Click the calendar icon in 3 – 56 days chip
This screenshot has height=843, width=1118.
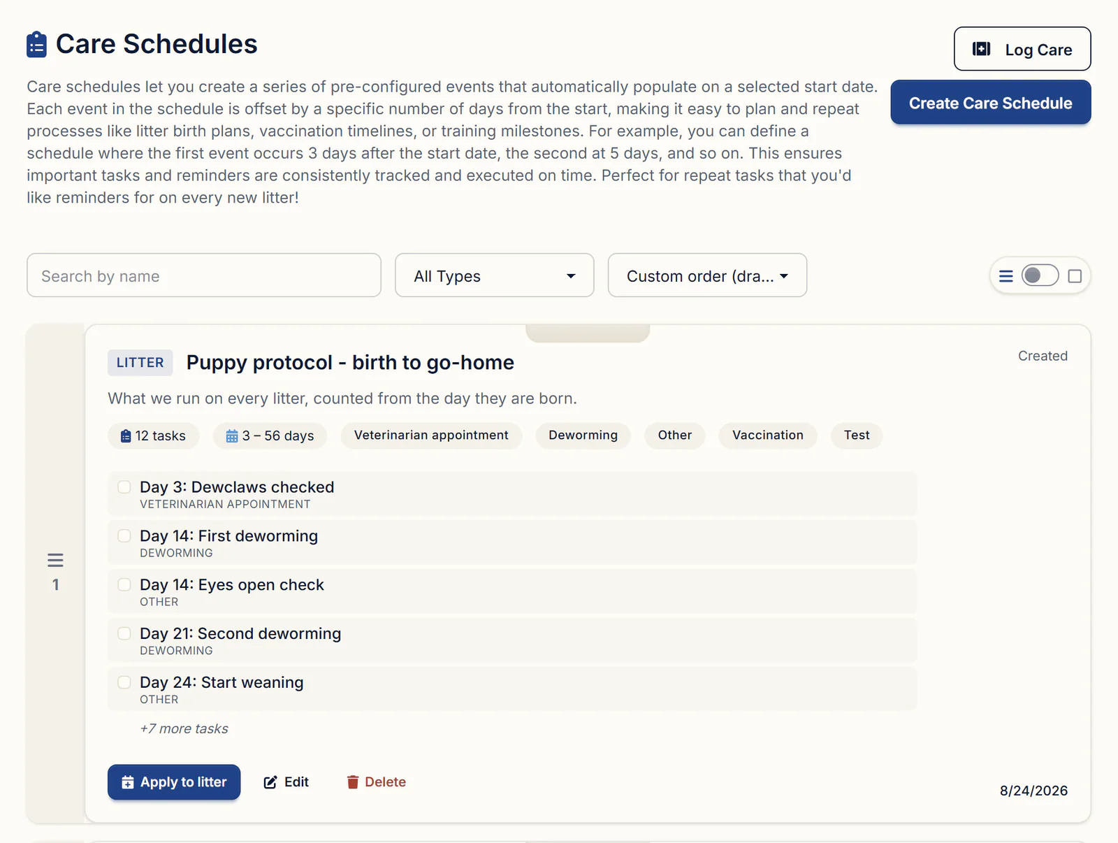coord(232,436)
